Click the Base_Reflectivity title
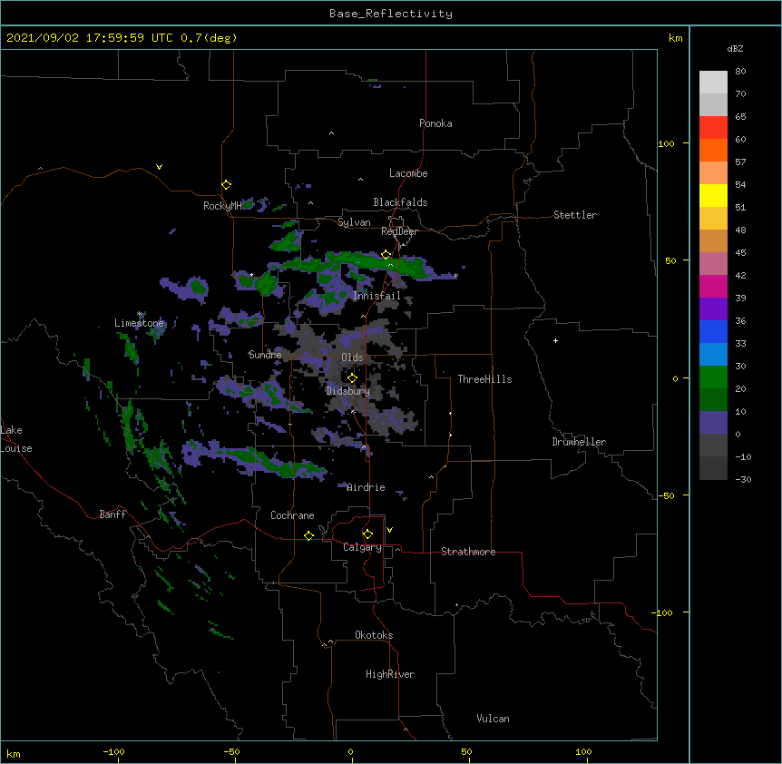The height and width of the screenshot is (764, 782). click(391, 14)
